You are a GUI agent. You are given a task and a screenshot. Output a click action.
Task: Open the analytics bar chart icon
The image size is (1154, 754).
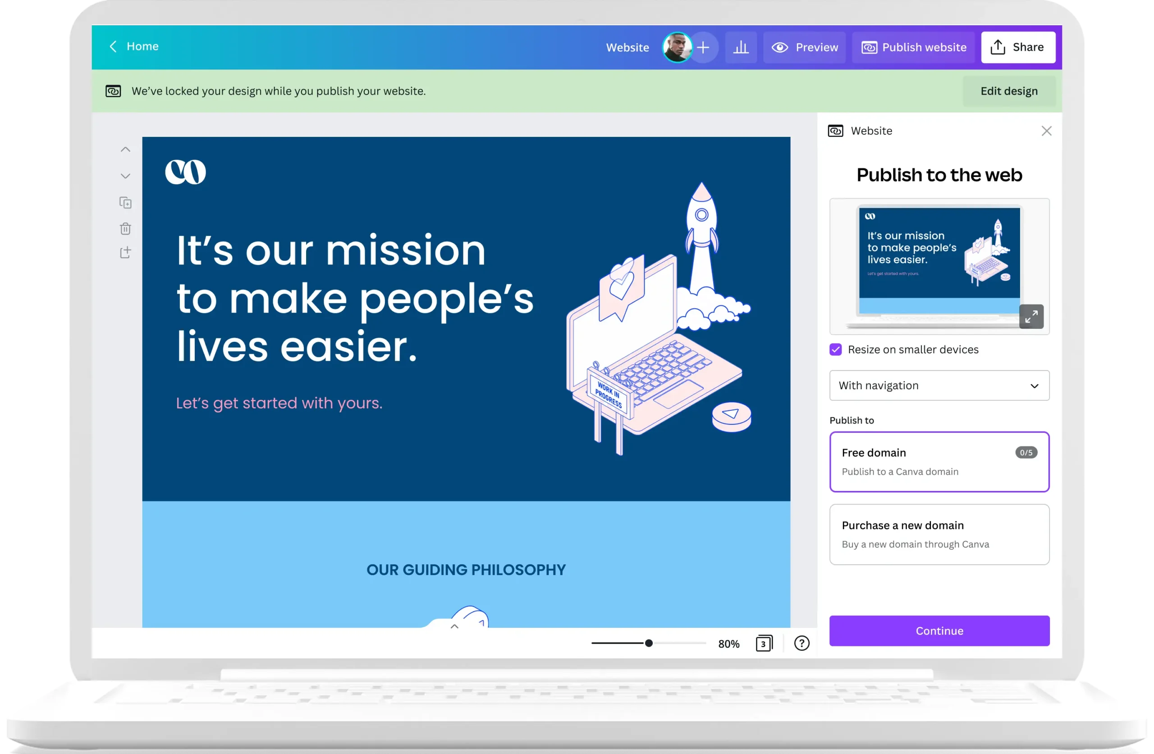click(741, 47)
